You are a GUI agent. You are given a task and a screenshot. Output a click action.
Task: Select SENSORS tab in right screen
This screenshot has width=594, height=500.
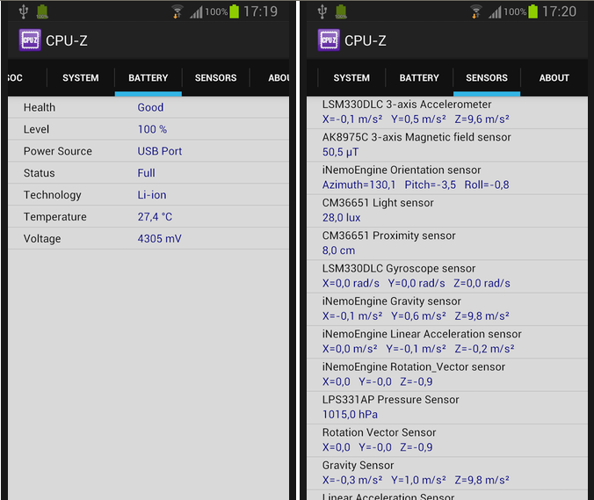pos(487,77)
